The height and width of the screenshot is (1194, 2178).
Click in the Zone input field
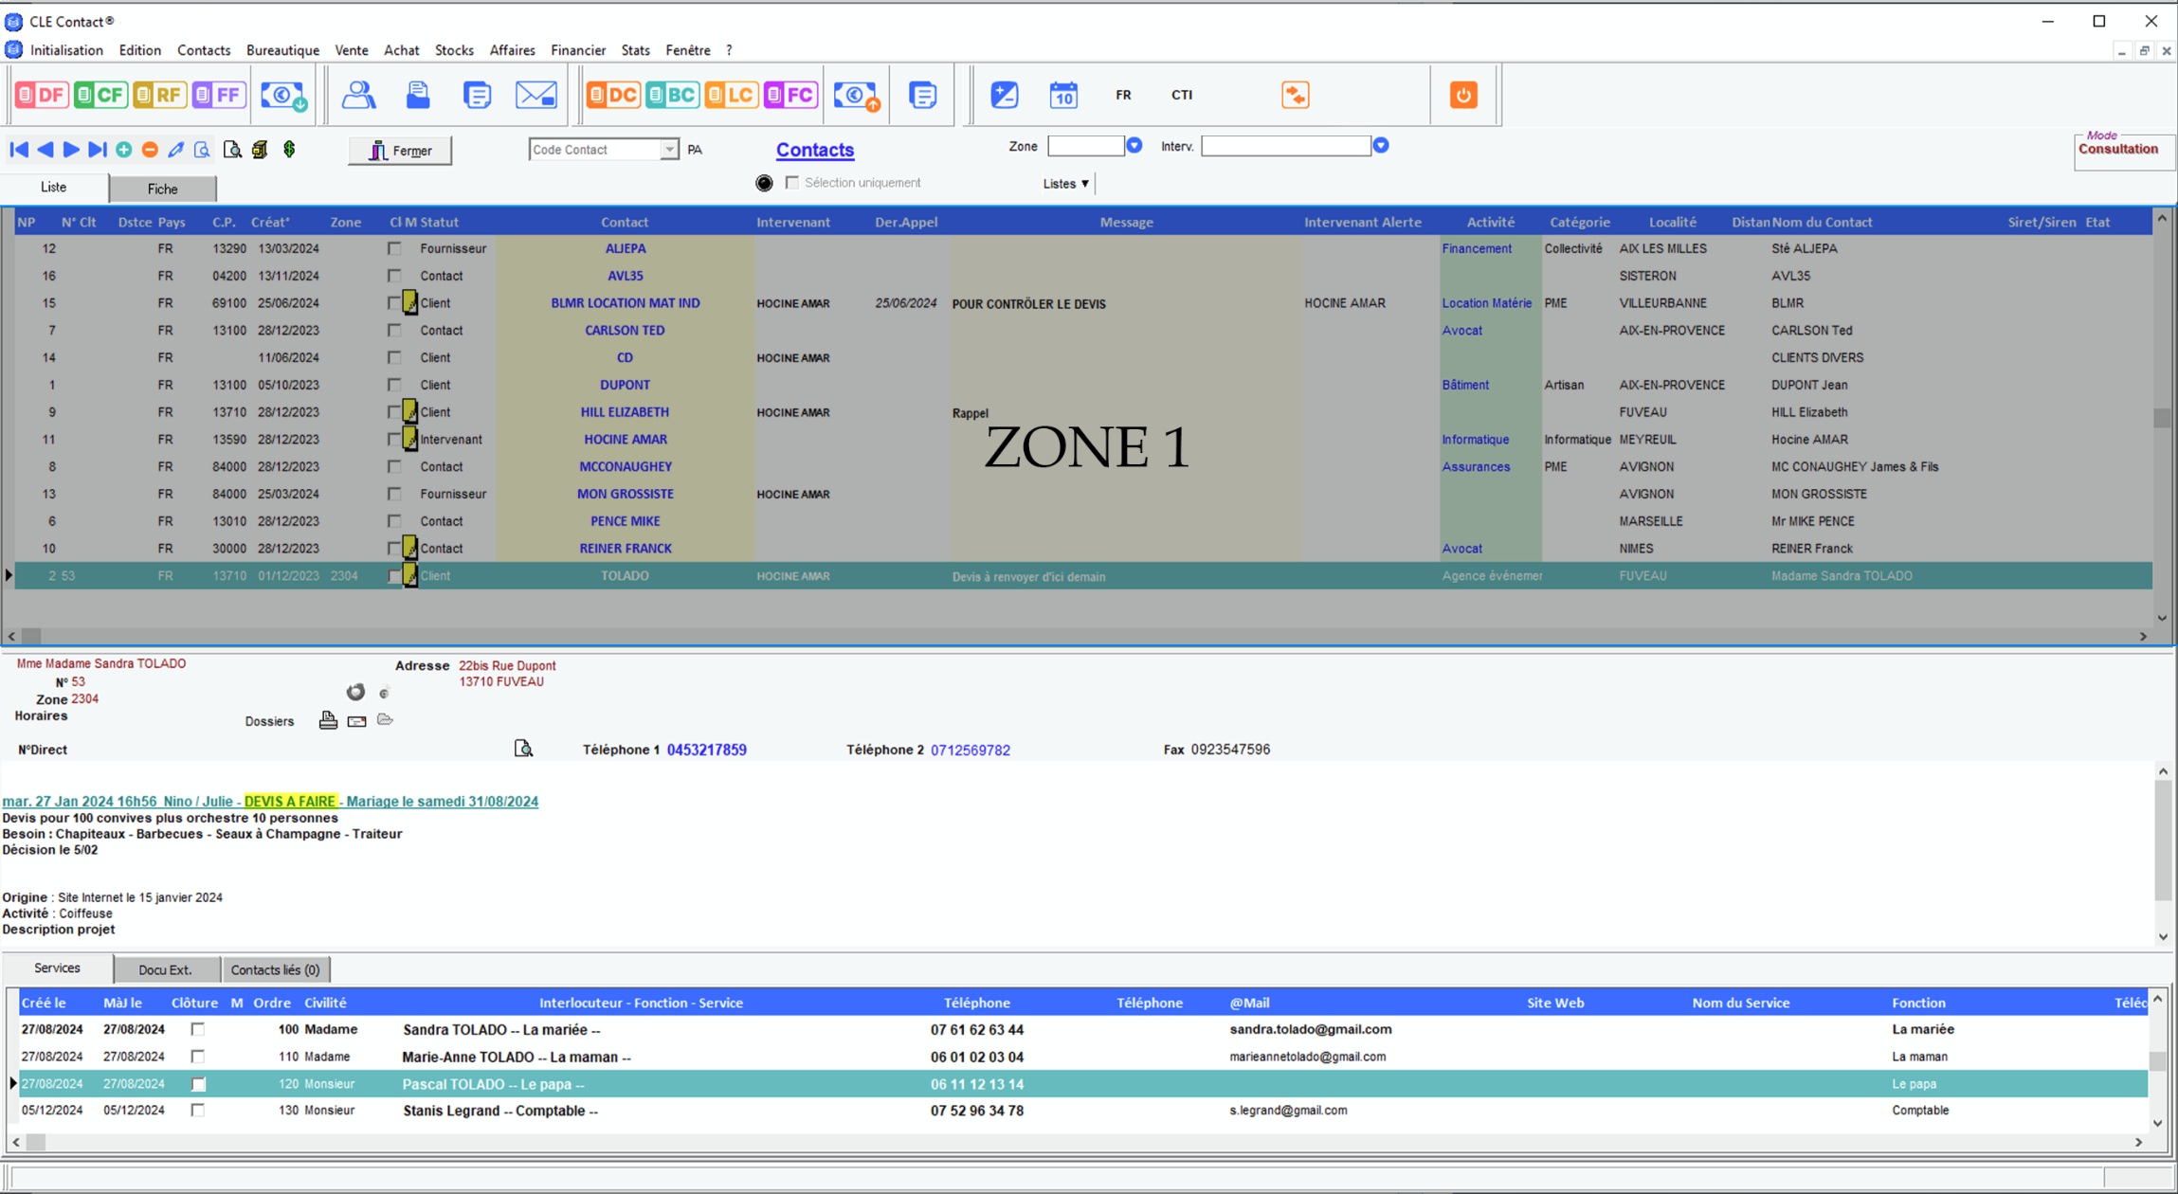pos(1085,146)
